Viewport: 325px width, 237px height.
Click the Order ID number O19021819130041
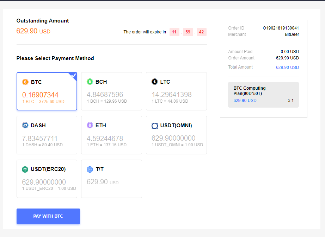tap(281, 28)
